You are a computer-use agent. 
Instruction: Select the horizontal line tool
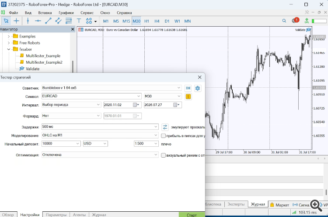(x=38, y=21)
